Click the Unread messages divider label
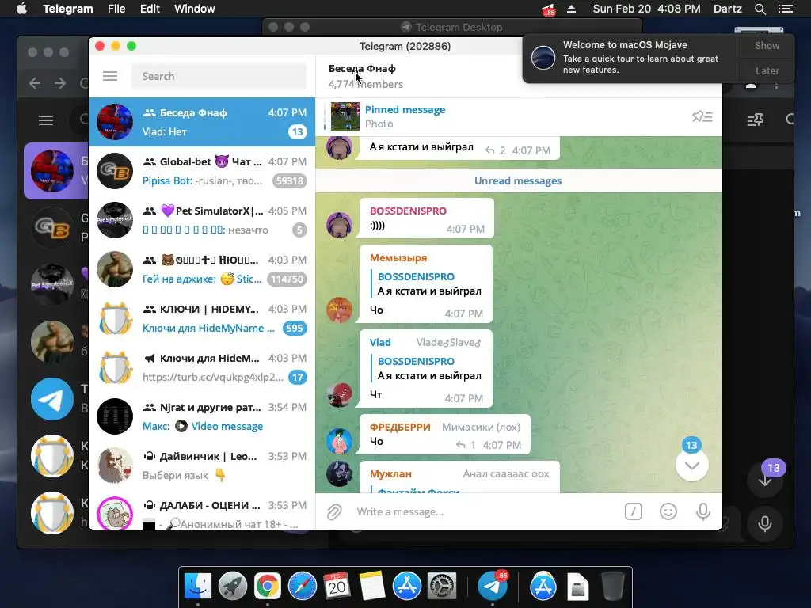Screen dimensions: 811x608 [x=518, y=181]
